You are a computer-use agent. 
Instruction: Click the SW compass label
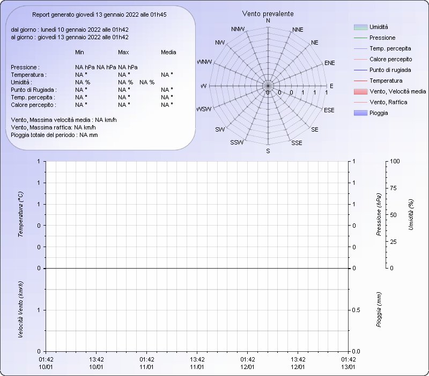pyautogui.click(x=220, y=129)
